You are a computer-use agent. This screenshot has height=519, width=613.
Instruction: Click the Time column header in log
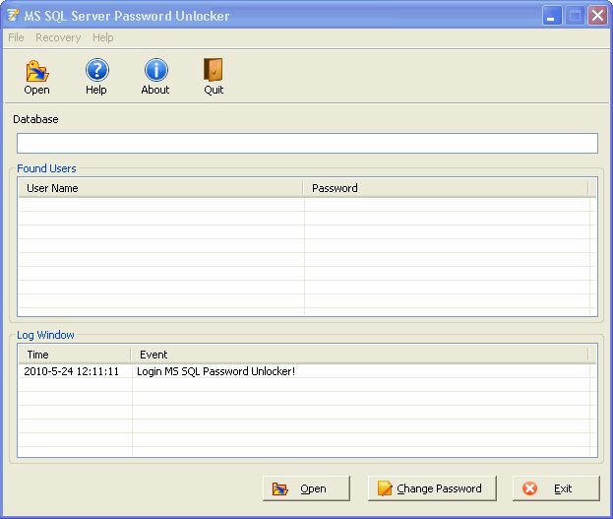pos(74,355)
